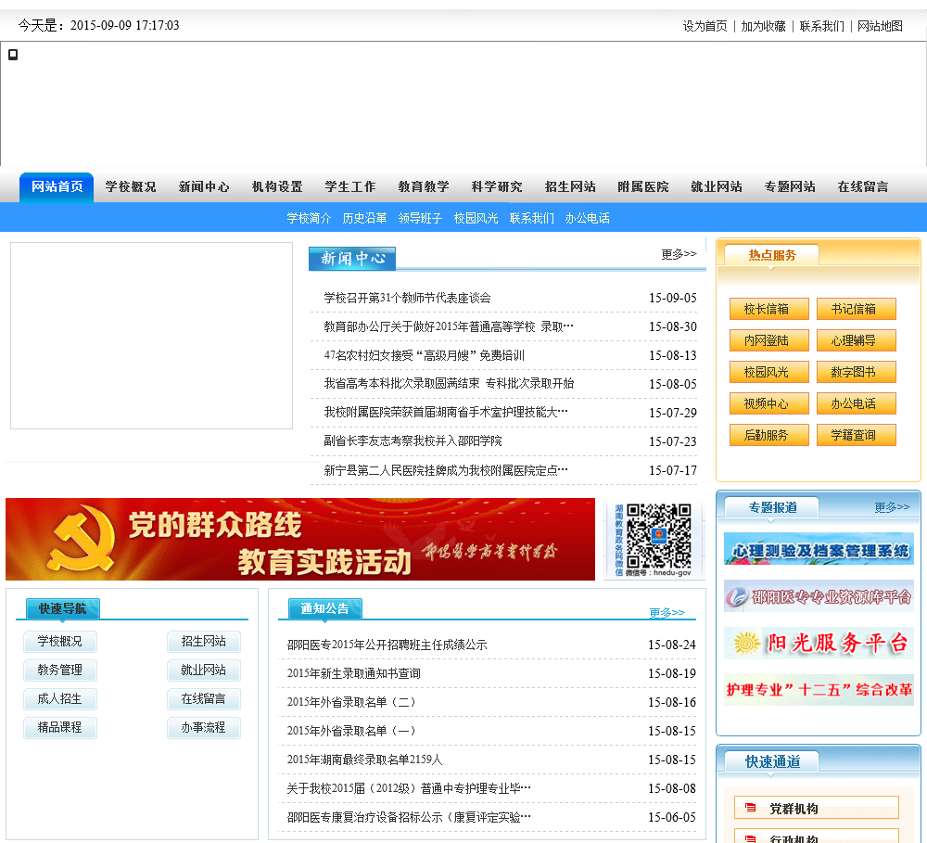The width and height of the screenshot is (927, 843).
Task: Open notice 邵阳医专康复治疗设备招标公示
Action: pyautogui.click(x=409, y=817)
